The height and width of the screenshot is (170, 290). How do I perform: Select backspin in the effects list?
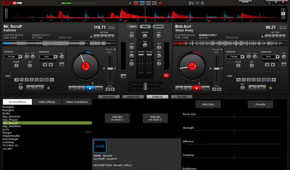point(8,107)
